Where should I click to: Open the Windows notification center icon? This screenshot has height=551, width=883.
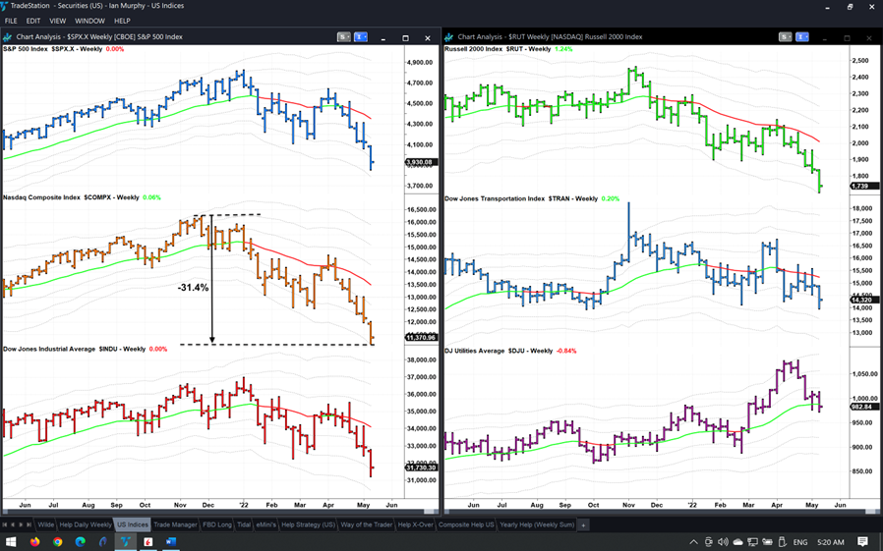click(x=862, y=542)
